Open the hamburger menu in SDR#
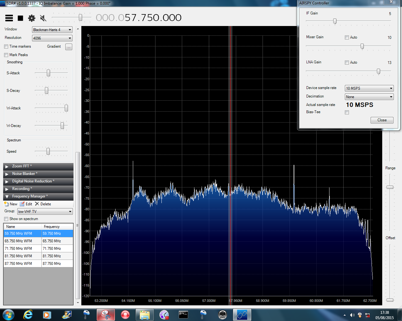The width and height of the screenshot is (402, 321). [9, 18]
